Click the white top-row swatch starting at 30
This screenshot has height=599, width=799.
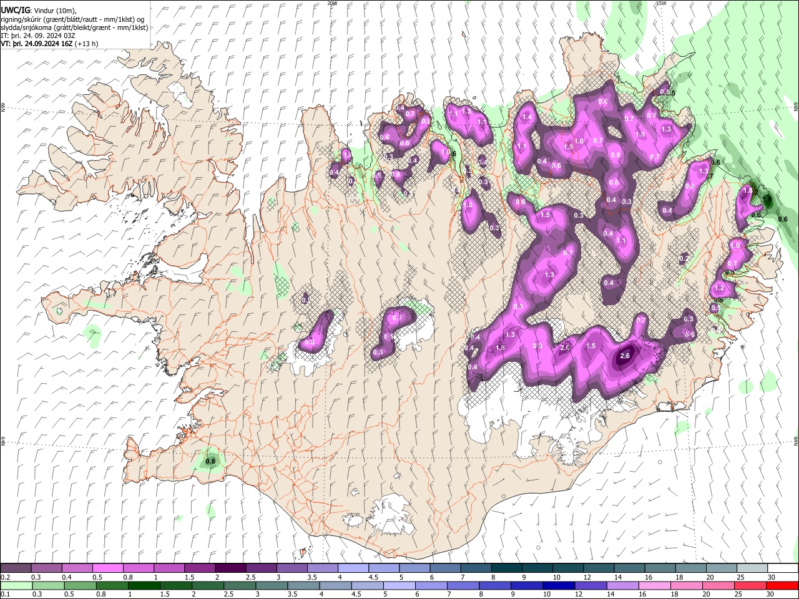782,568
